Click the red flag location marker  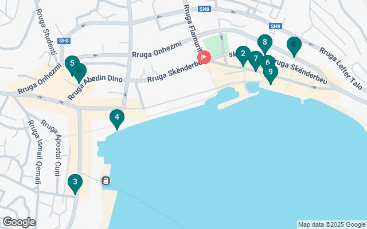204,57
